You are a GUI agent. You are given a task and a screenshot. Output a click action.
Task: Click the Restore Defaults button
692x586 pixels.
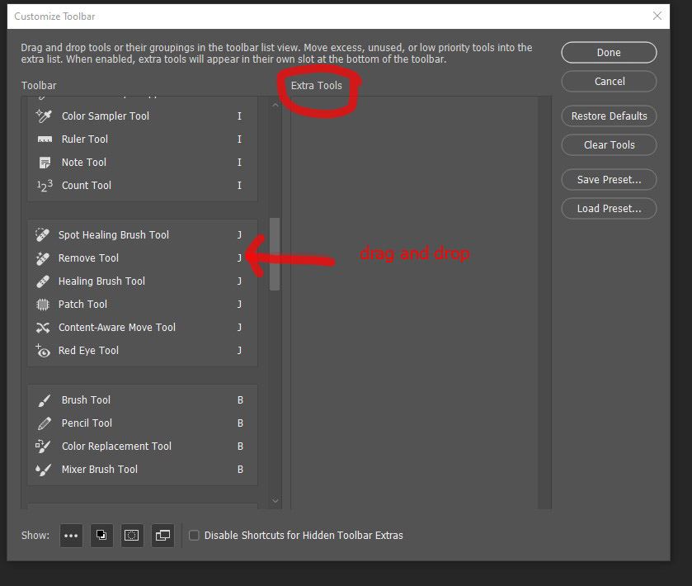609,116
